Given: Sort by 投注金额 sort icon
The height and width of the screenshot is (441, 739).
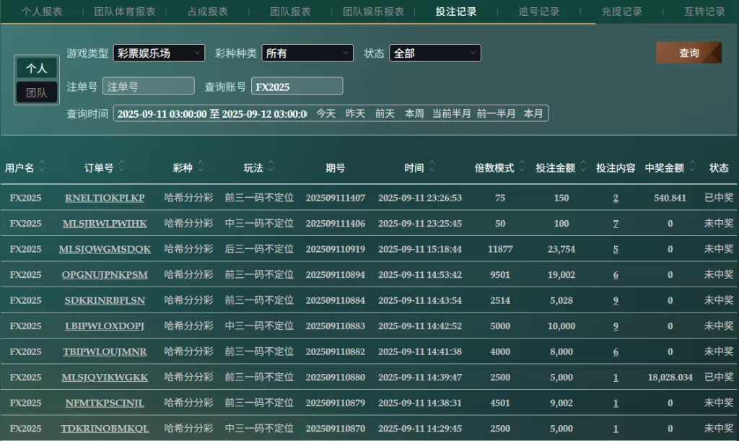Looking at the screenshot, I should click(x=582, y=167).
